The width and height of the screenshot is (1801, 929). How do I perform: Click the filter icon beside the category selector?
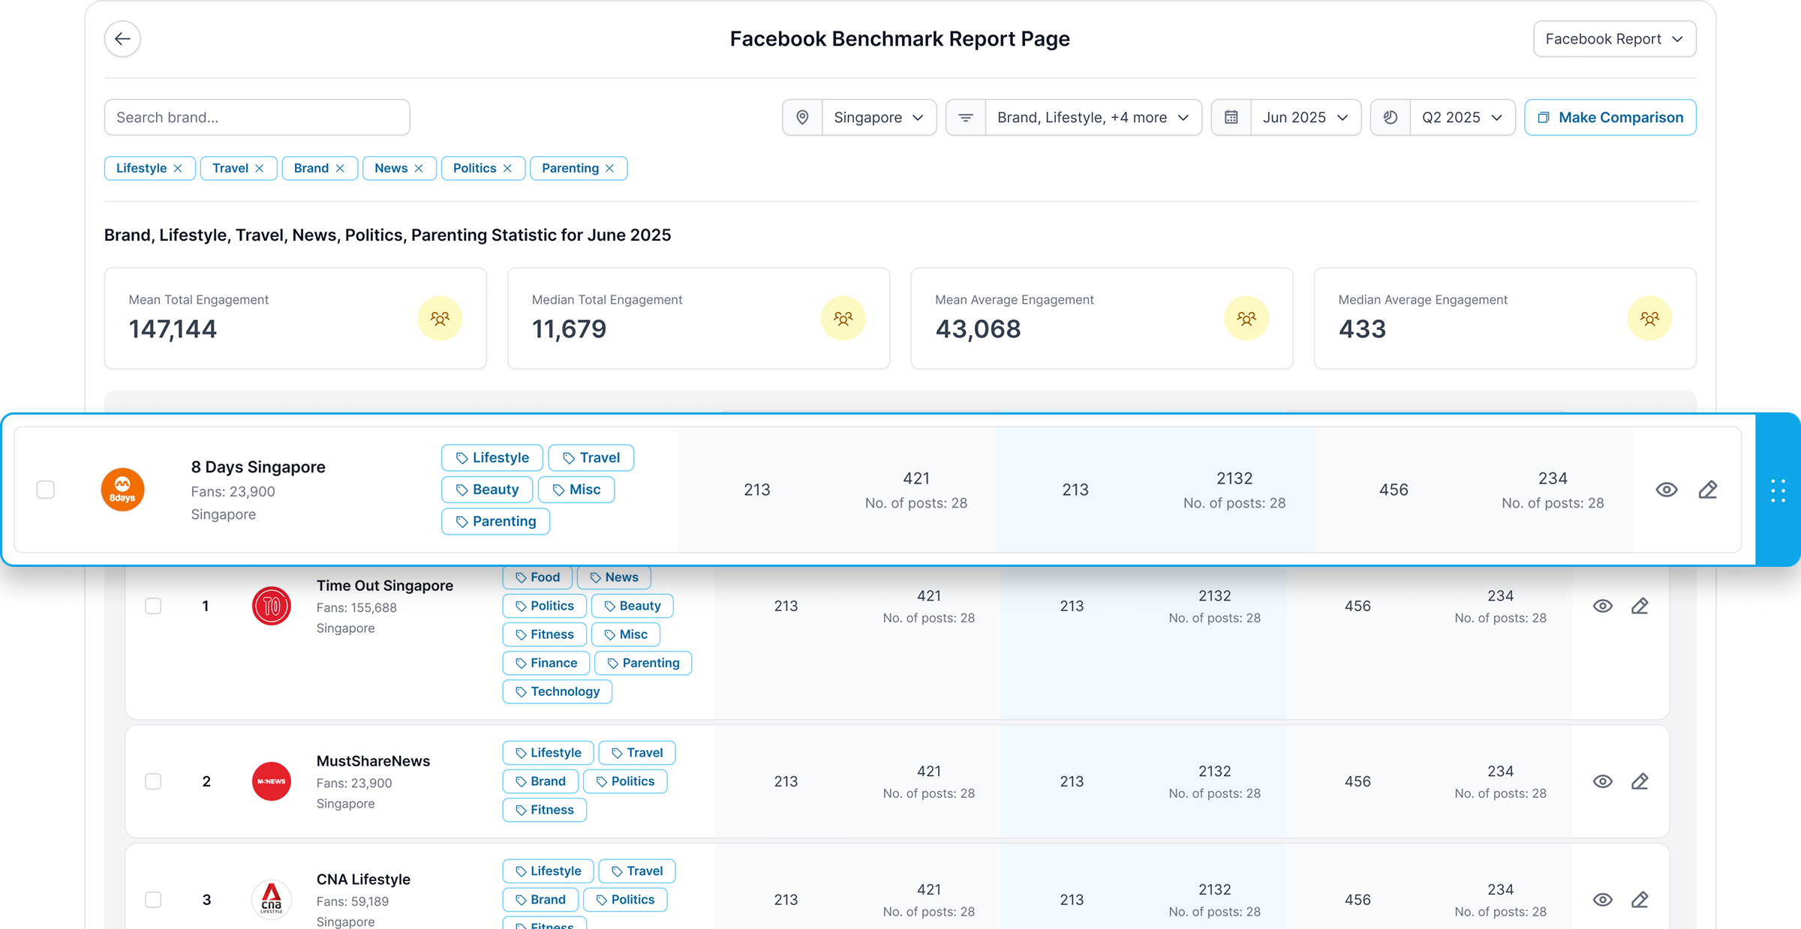966,117
